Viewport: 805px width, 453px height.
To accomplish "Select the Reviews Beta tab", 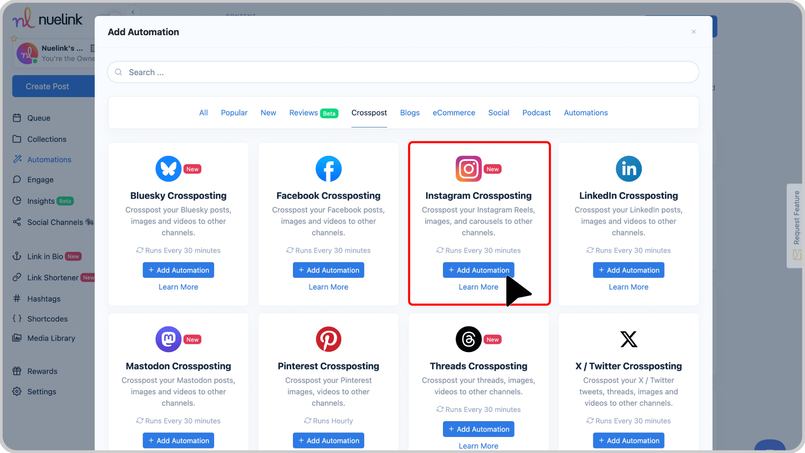I will coord(313,113).
